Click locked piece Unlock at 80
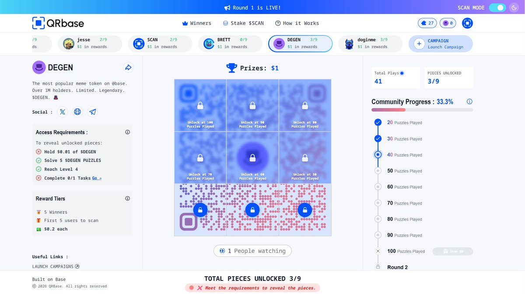Screen dimensions: 525x294 pos(305,105)
